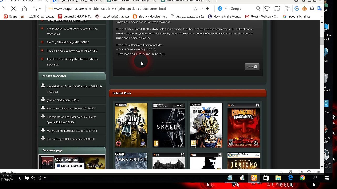The width and height of the screenshot is (337, 189).
Task: Open the Windows Start button
Action: pos(326,178)
